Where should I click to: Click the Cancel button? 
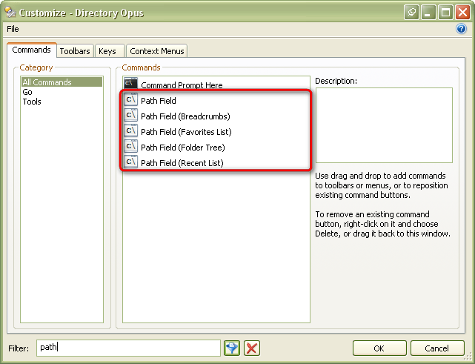(437, 348)
